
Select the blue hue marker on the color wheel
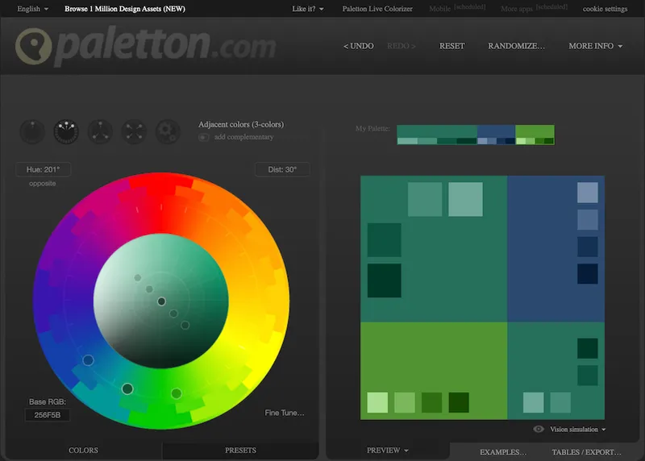[88, 360]
